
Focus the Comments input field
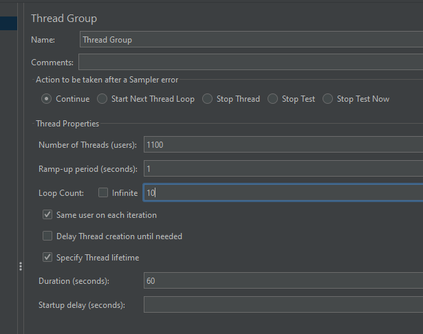(251, 62)
